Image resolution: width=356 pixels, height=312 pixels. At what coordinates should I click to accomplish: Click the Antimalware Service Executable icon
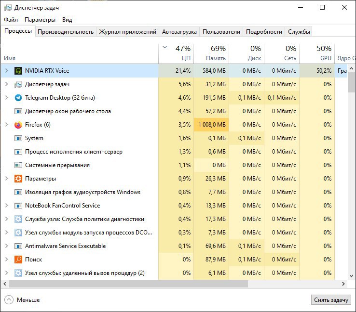click(18, 246)
